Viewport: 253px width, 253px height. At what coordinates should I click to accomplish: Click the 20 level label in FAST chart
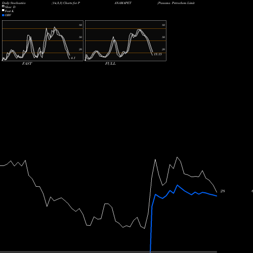(x=80, y=49)
